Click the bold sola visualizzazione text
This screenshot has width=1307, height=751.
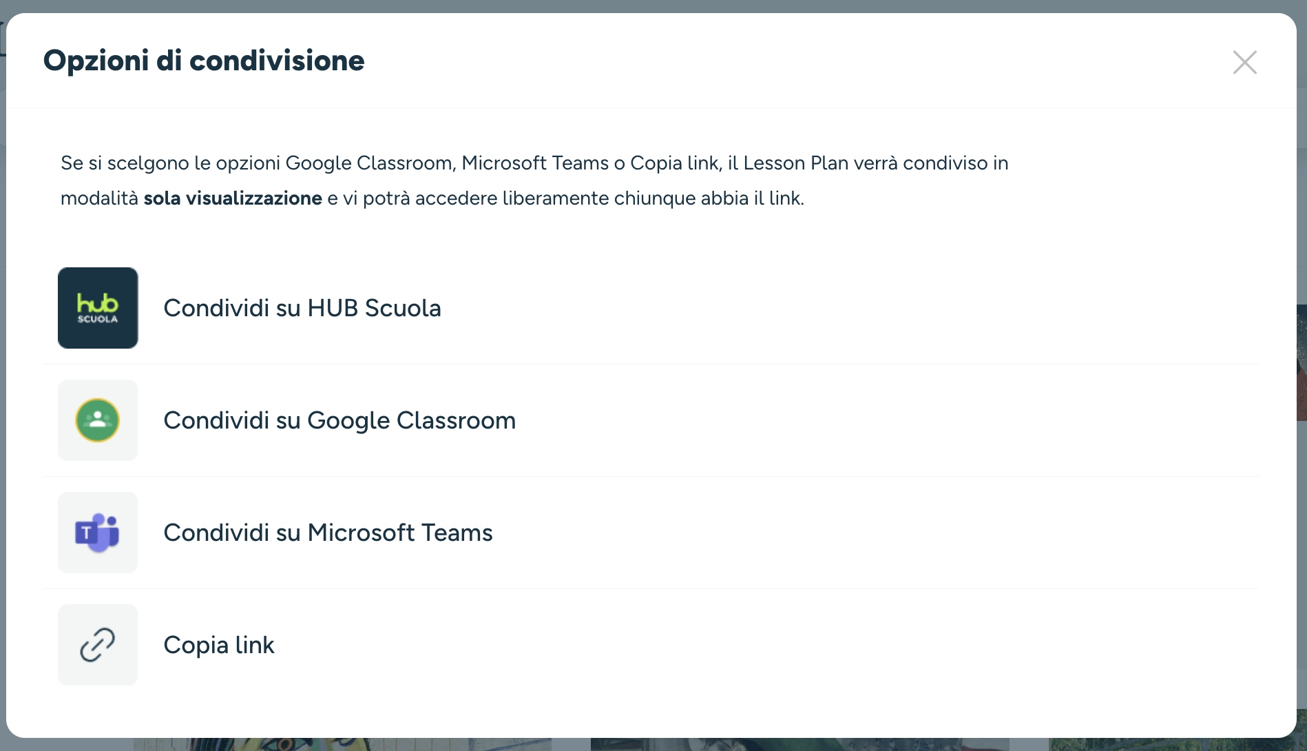233,198
